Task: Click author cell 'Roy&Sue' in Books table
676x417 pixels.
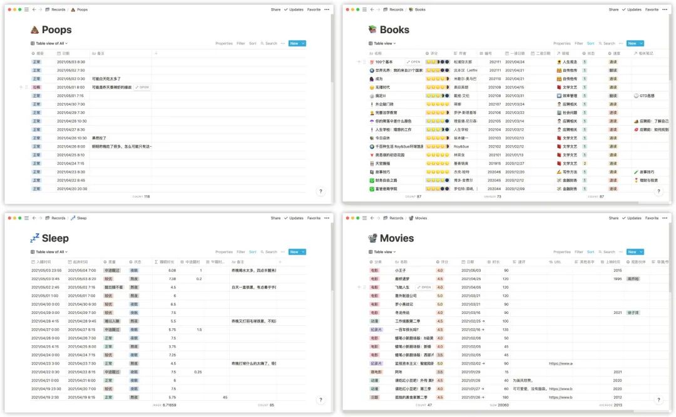Action: 461,146
